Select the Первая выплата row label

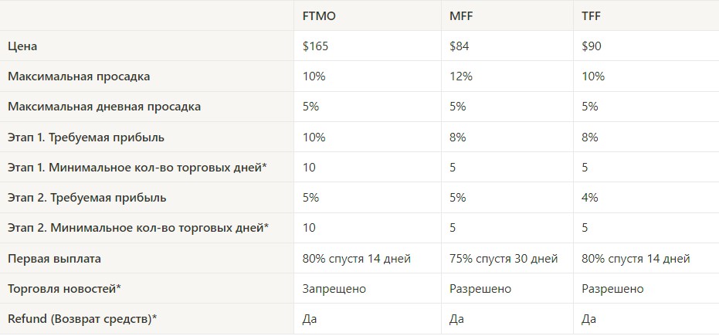click(54, 259)
